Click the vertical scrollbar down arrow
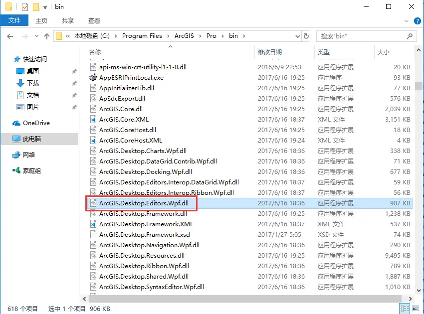Image resolution: width=424 pixels, height=314 pixels. coord(419,291)
